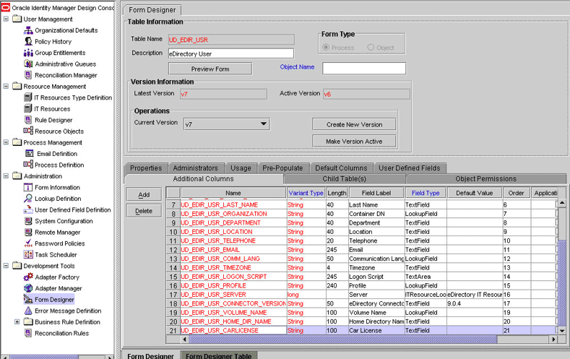Click Create New Version button
This screenshot has height=359, width=570.
pyautogui.click(x=354, y=124)
